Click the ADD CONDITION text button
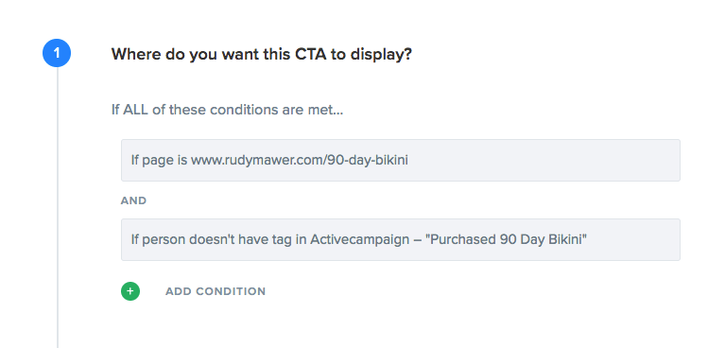Image resolution: width=725 pixels, height=348 pixels. [216, 291]
